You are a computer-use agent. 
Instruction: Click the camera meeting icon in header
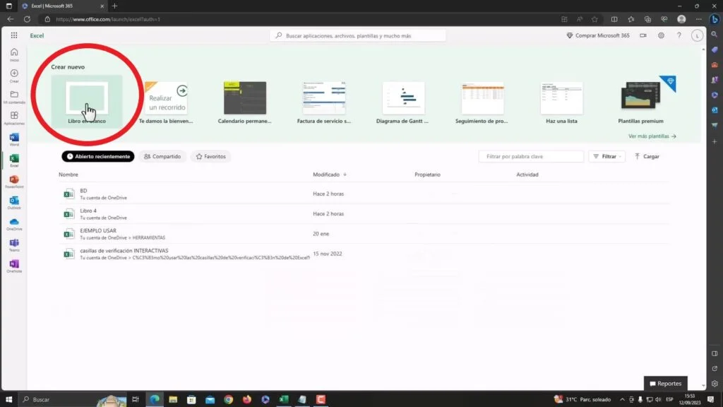[643, 35]
